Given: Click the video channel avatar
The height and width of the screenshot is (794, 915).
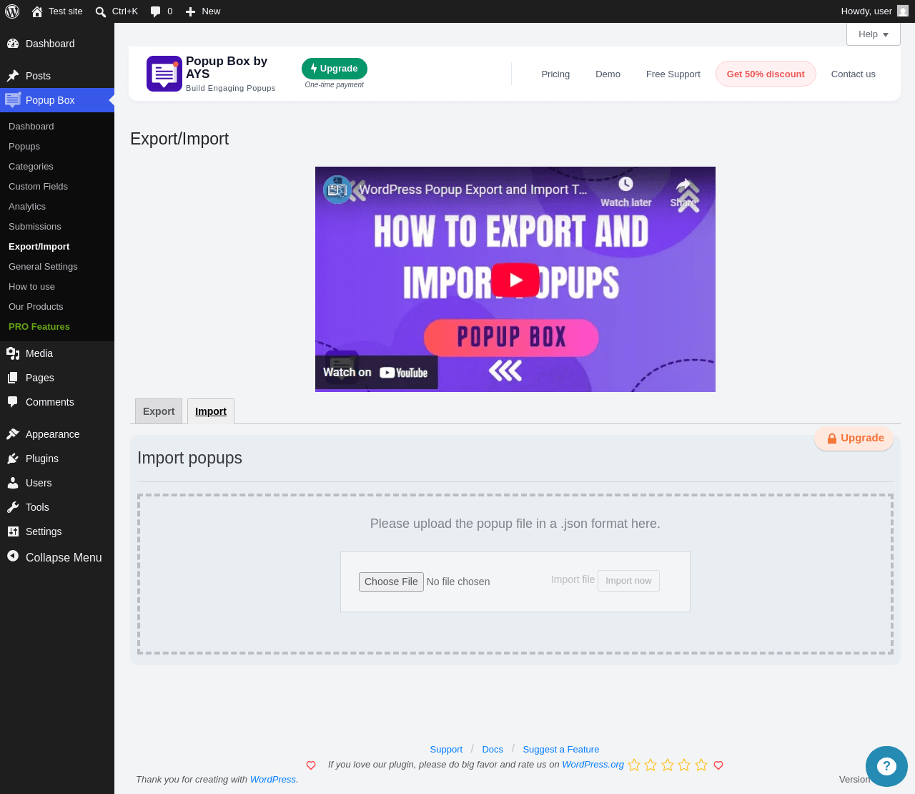Looking at the screenshot, I should [337, 190].
